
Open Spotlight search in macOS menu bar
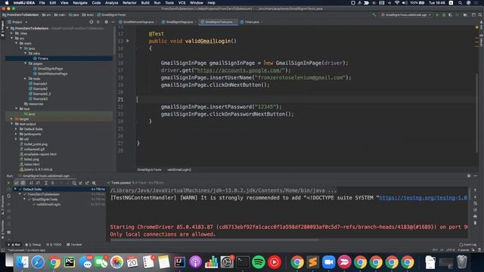(x=460, y=3)
